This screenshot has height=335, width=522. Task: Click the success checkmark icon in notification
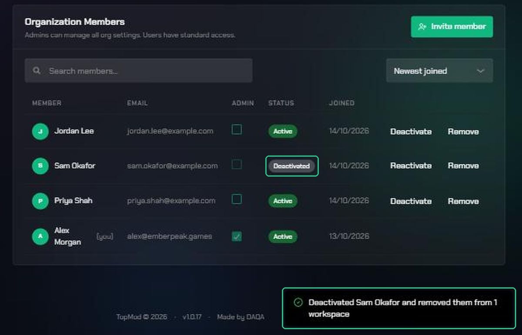click(x=298, y=302)
